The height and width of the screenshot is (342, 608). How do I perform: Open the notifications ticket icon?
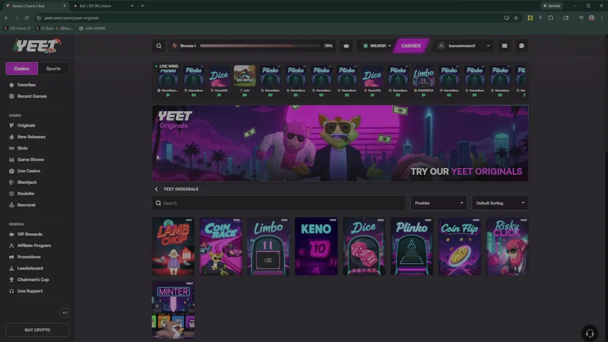504,46
